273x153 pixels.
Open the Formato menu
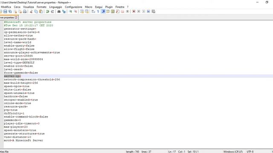point(41,7)
